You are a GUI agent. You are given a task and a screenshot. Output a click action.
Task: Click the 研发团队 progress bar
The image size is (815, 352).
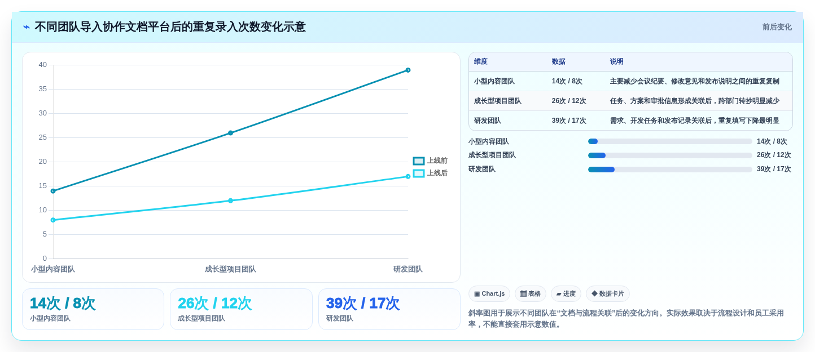point(670,170)
